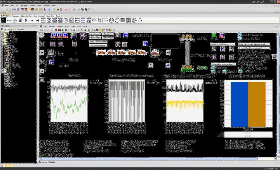Click the orange bar in the bar chart

pyautogui.click(x=257, y=105)
